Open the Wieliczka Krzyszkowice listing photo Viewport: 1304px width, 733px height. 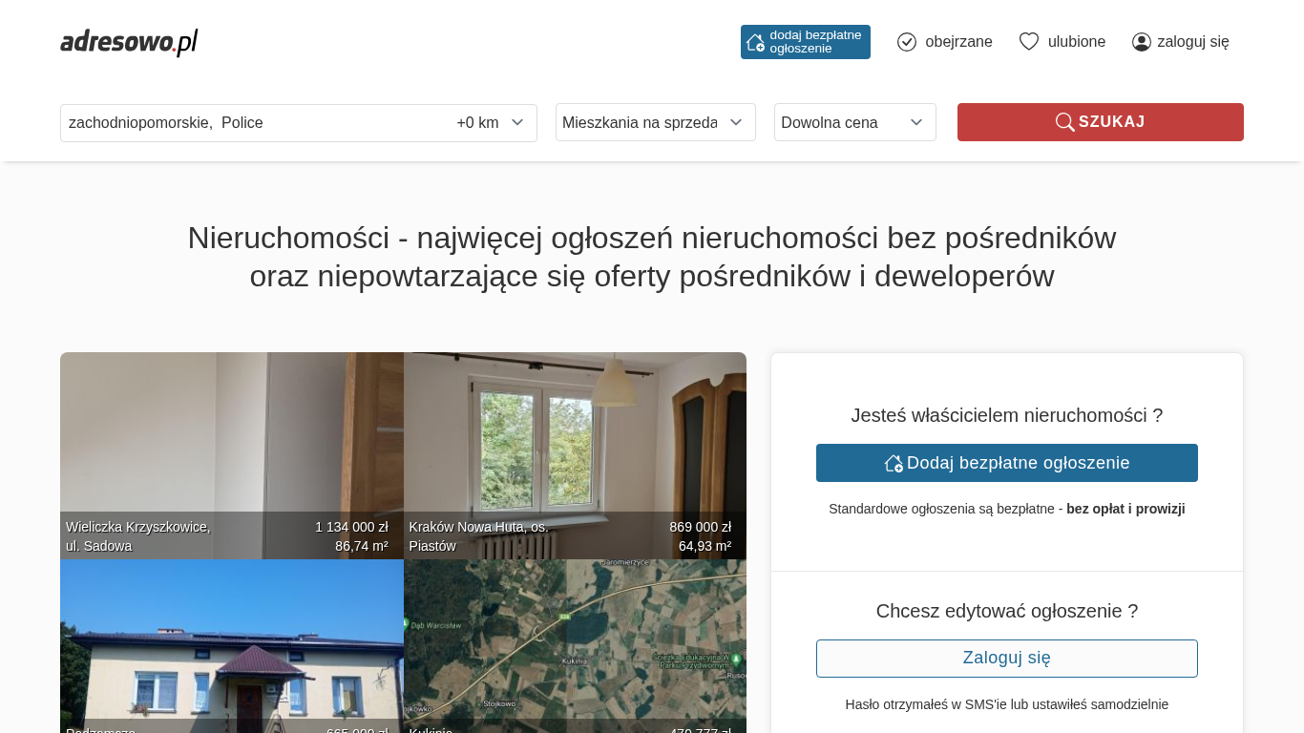(231, 439)
